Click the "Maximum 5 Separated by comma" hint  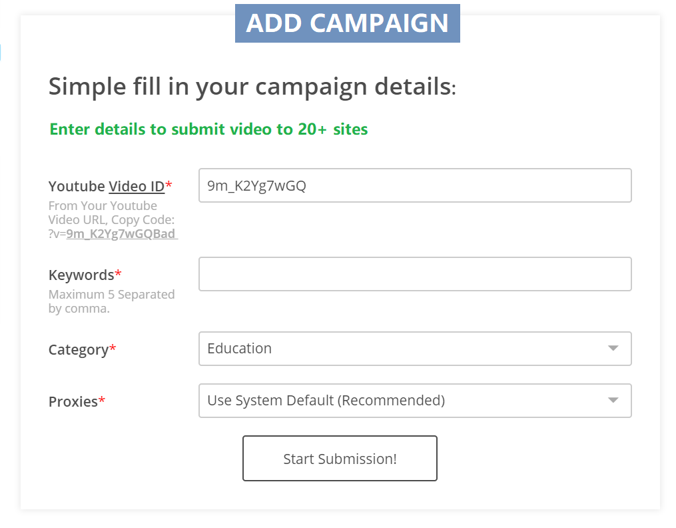click(111, 301)
